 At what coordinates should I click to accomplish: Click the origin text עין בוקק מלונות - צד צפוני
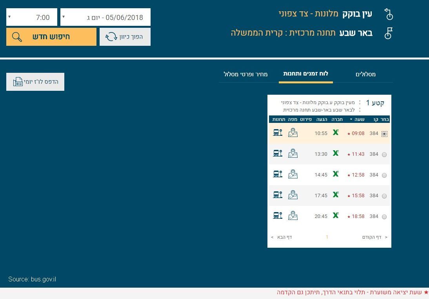click(325, 14)
